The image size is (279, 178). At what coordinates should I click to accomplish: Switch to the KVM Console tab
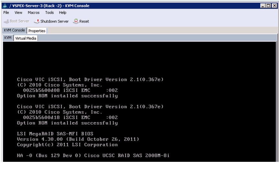click(15, 30)
